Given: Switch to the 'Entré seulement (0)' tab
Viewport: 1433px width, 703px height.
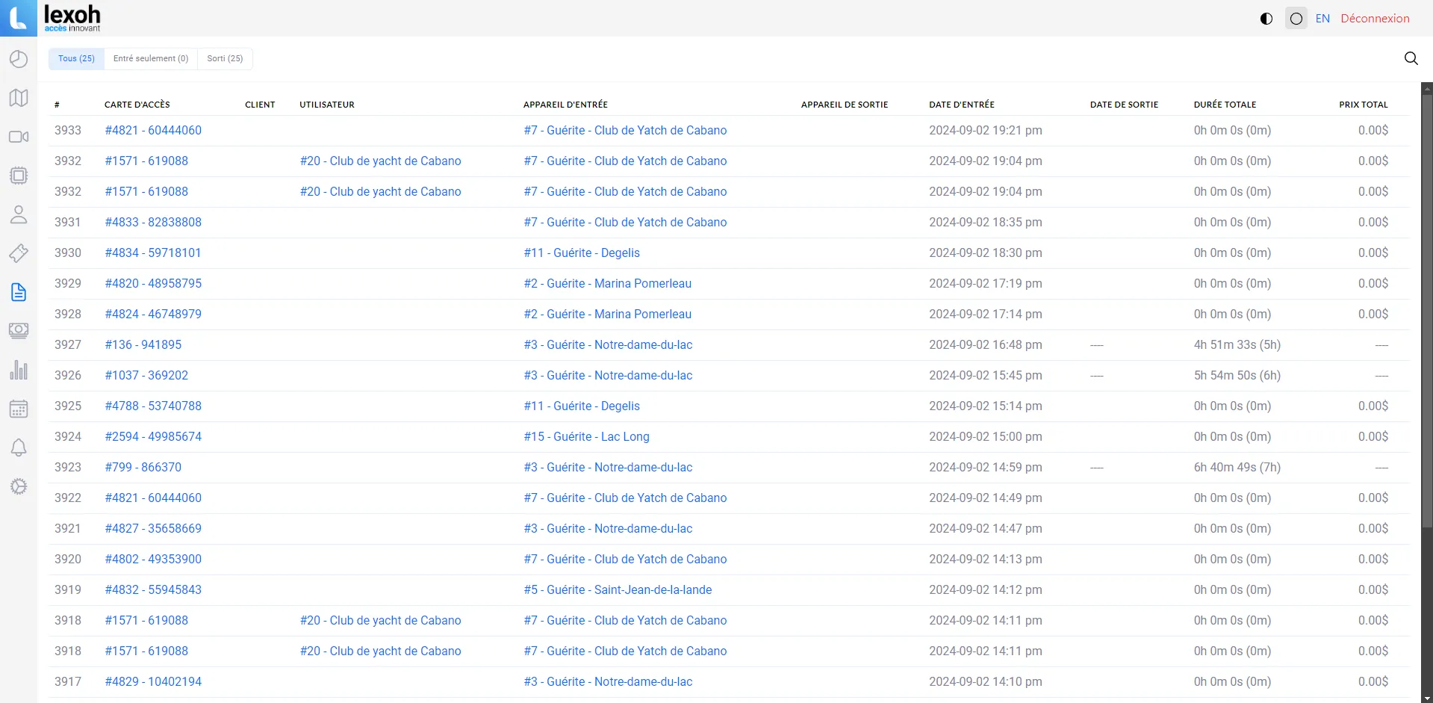Looking at the screenshot, I should [151, 58].
